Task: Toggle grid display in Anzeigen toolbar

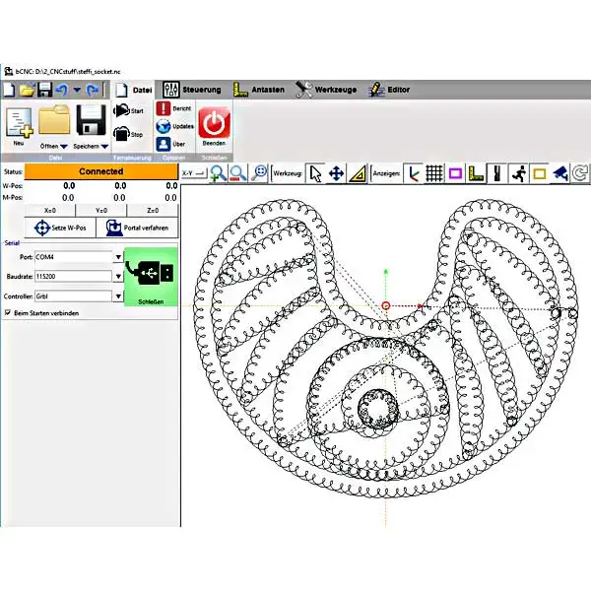Action: tap(434, 173)
